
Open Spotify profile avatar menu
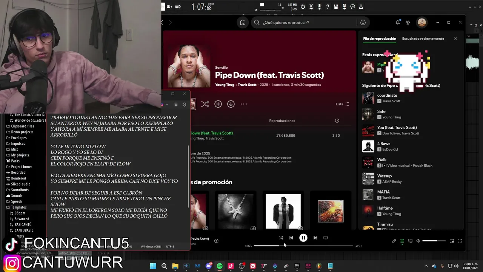pos(422,22)
